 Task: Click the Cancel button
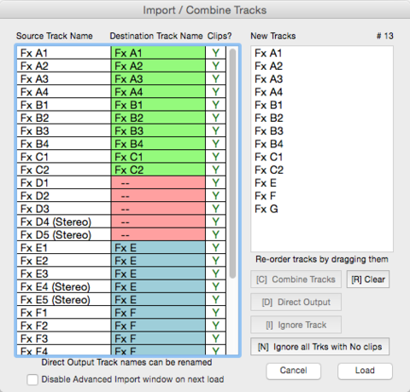click(294, 371)
